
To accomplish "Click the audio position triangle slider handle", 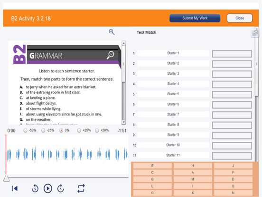I will tap(6, 178).
